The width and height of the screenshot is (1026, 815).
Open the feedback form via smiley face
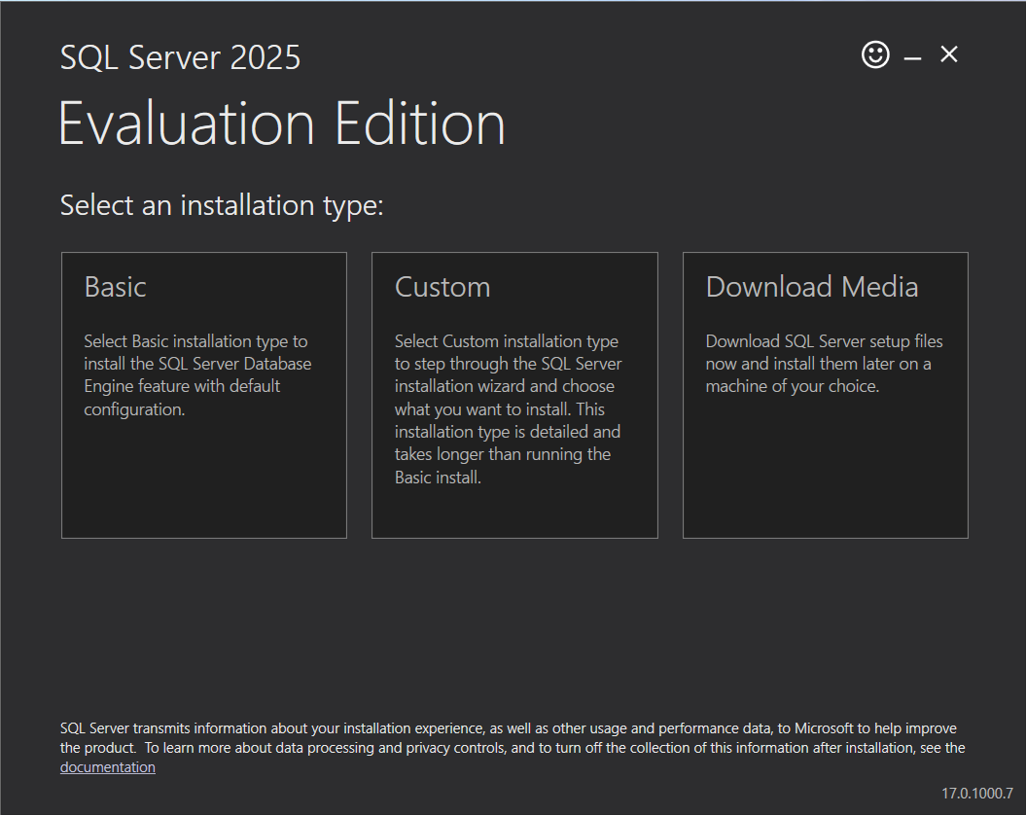point(874,54)
